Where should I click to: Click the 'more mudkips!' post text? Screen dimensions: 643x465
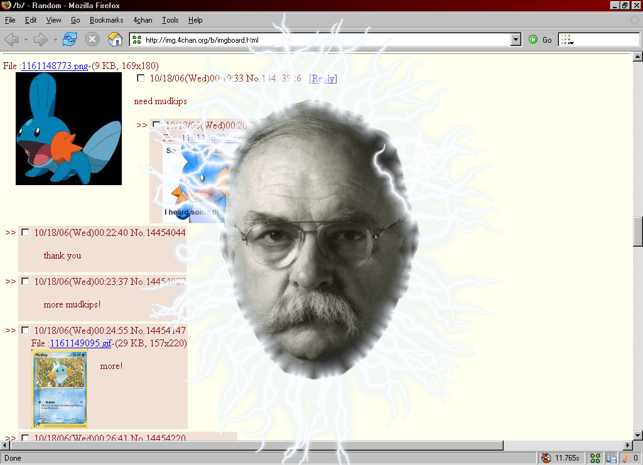(72, 304)
